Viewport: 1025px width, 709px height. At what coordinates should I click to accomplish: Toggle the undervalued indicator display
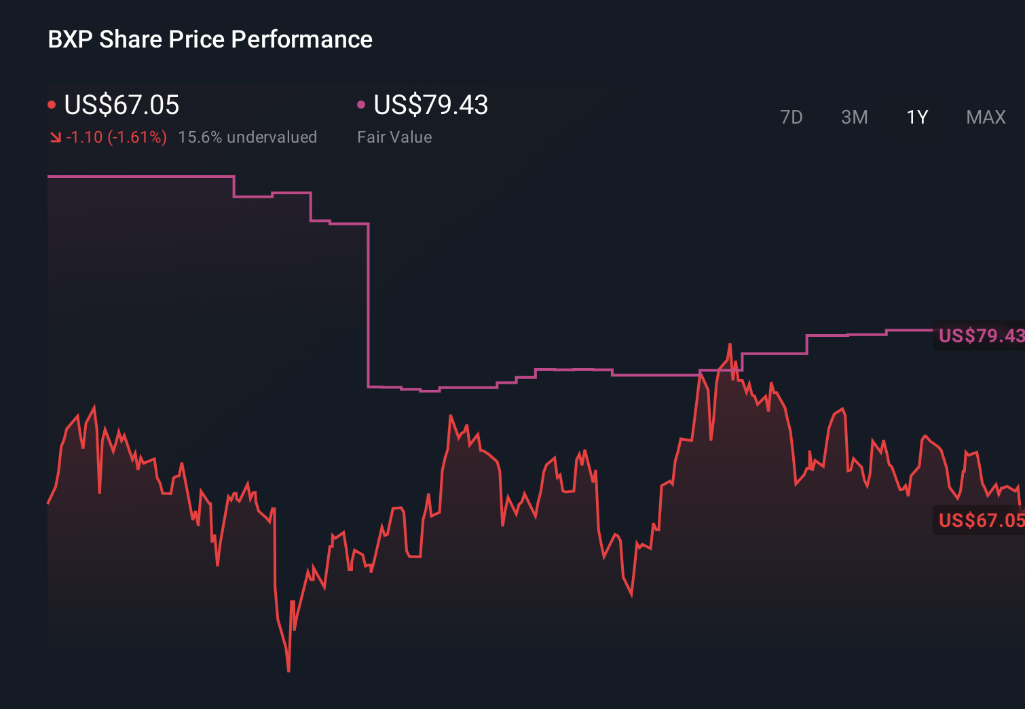[x=248, y=137]
